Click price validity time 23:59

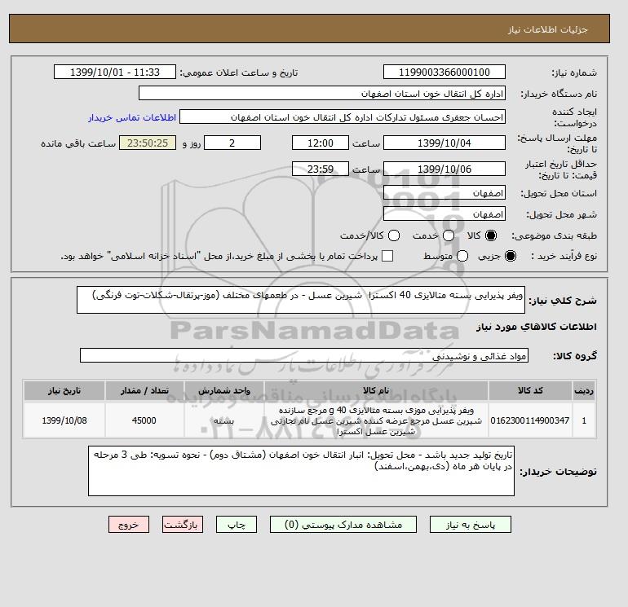coord(321,169)
